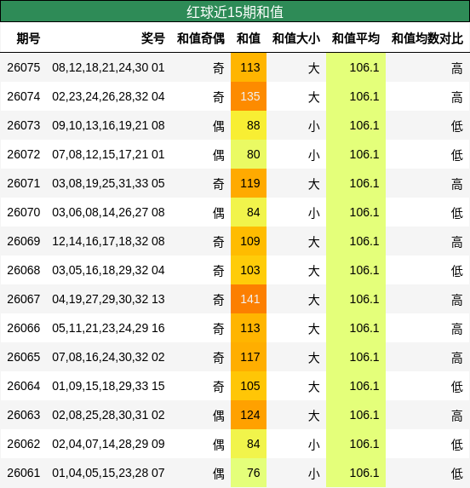Click numbers 03,06,08,14,26,27 08

108,212
